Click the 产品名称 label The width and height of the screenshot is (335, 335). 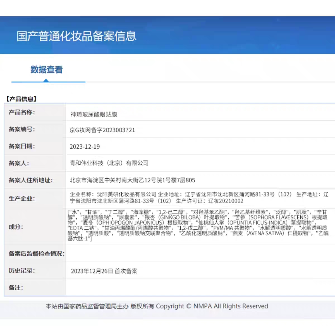22,112
